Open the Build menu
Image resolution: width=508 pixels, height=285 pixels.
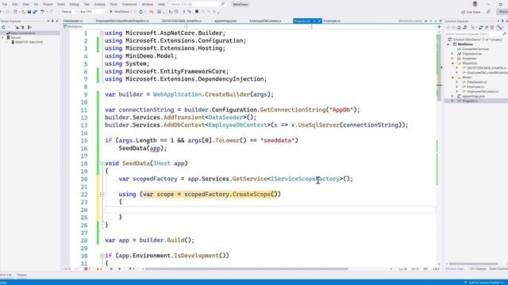click(61, 4)
